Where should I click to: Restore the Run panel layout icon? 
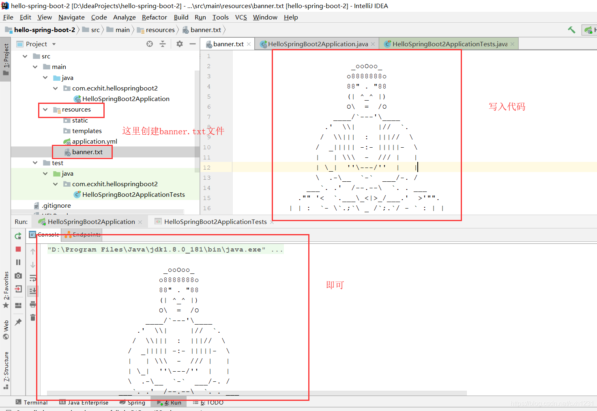point(18,305)
